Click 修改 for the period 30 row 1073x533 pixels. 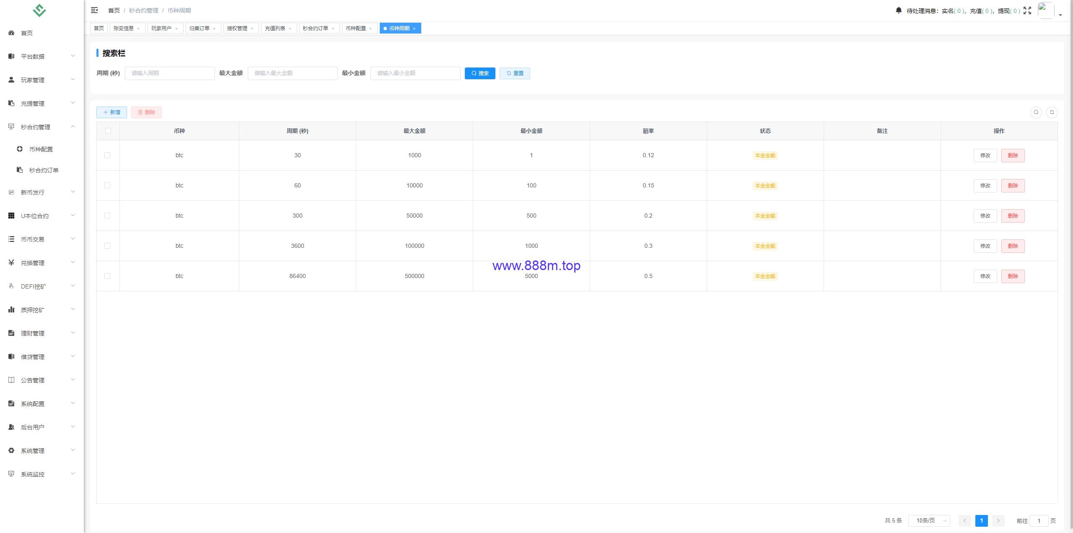pyautogui.click(x=985, y=155)
